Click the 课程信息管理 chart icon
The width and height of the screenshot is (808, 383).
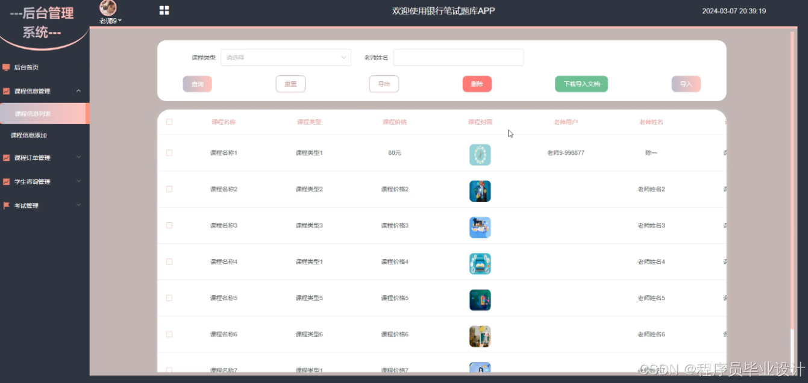(x=7, y=90)
